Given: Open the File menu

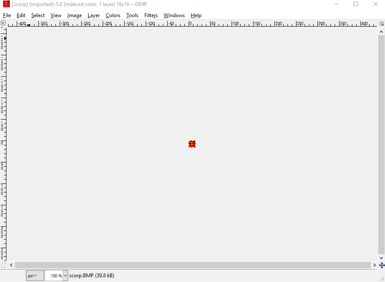Looking at the screenshot, I should tap(7, 15).
